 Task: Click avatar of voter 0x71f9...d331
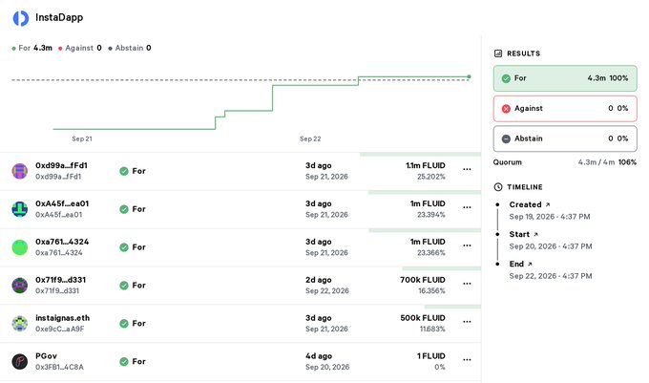pyautogui.click(x=19, y=286)
